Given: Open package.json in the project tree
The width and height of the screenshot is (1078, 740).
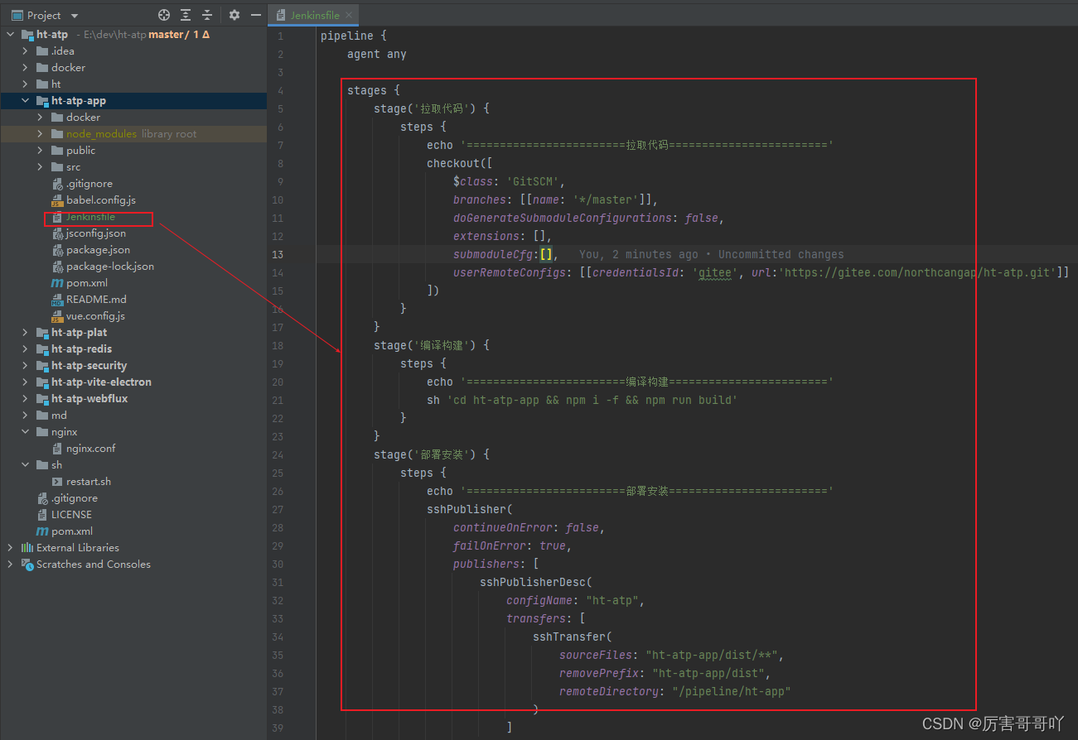Looking at the screenshot, I should pyautogui.click(x=98, y=250).
